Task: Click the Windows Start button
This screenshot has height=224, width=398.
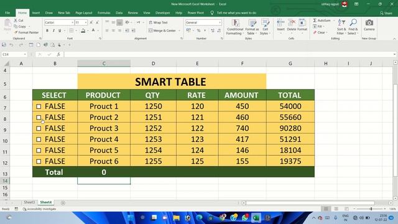Action: [131, 218]
